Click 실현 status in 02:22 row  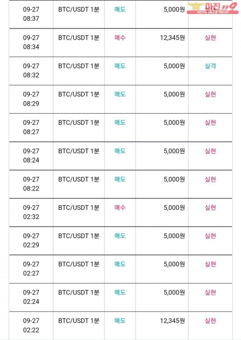click(x=210, y=321)
